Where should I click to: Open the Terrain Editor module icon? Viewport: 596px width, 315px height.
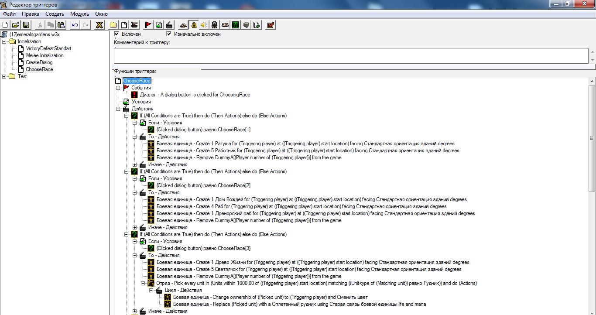(x=183, y=25)
